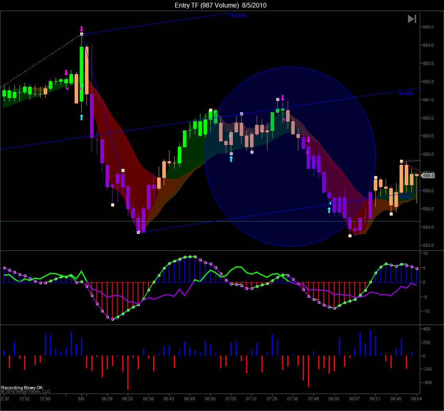Click the 08:00 time axis label
The image size is (444, 411).
click(334, 399)
